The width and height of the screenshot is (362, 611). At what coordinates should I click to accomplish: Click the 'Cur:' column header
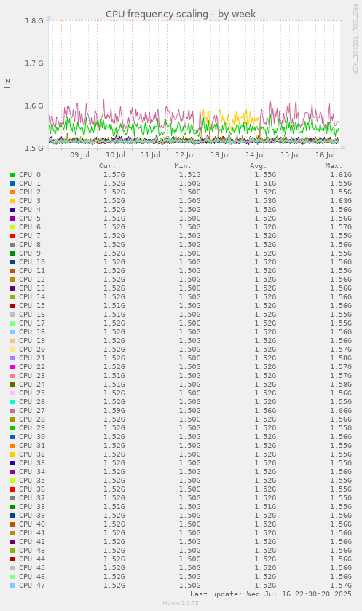coord(107,166)
